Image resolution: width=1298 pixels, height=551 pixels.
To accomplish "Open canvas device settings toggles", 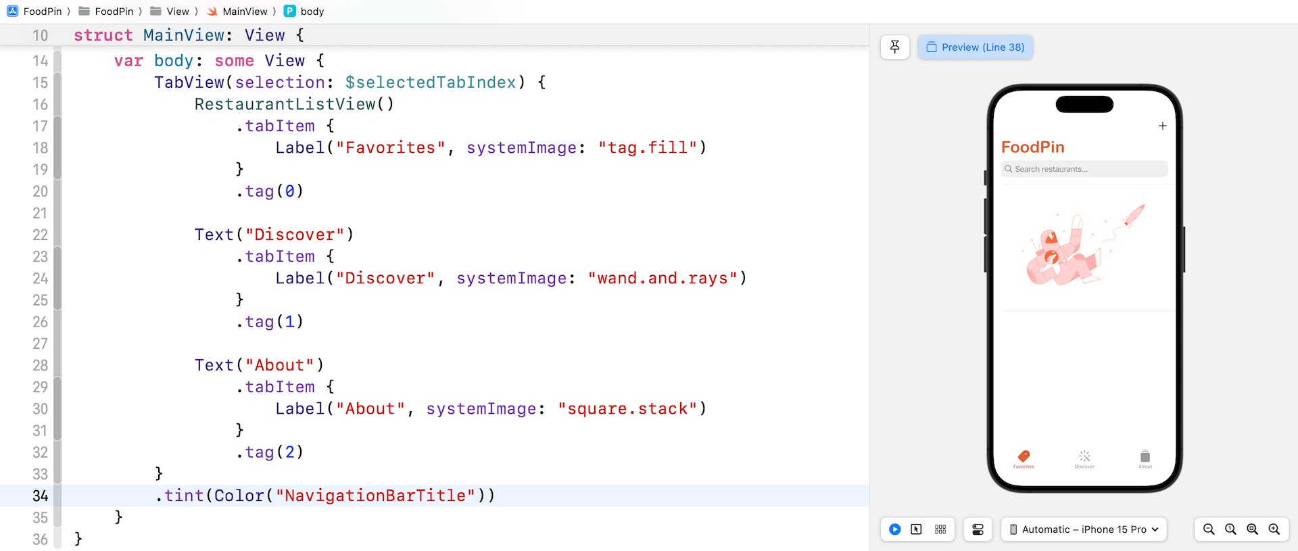I will coord(978,529).
